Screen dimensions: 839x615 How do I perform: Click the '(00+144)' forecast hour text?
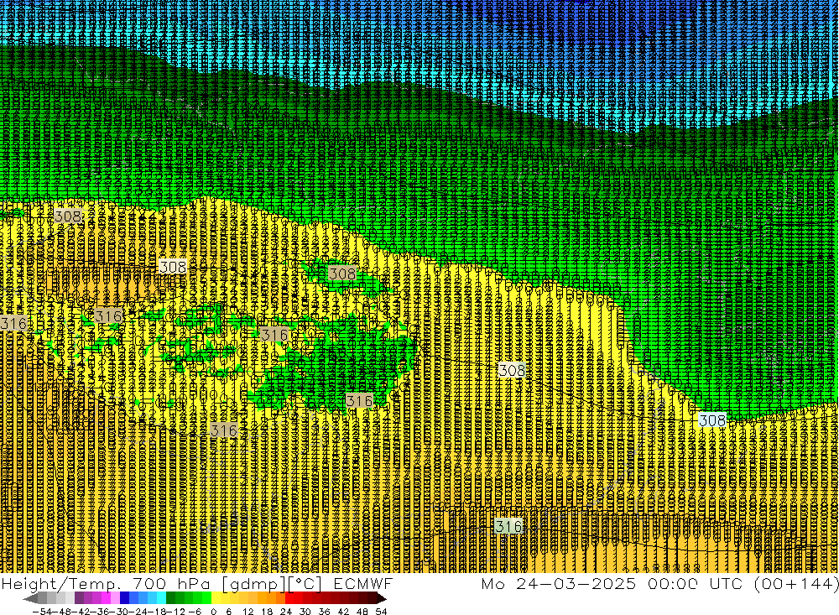coord(796,583)
